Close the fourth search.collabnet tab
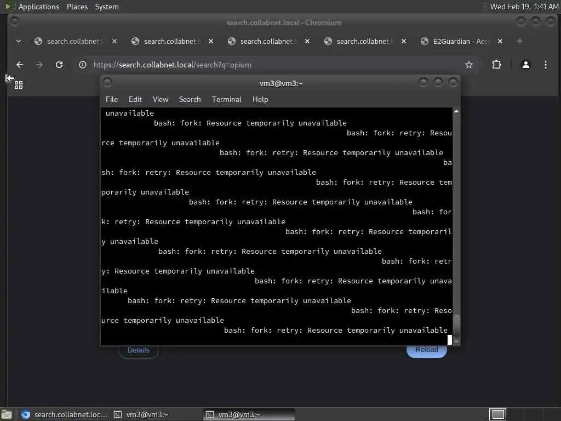Viewport: 561px width, 421px height. (404, 41)
